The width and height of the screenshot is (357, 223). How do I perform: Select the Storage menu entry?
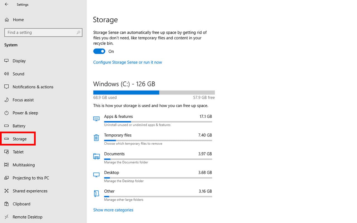(20, 139)
